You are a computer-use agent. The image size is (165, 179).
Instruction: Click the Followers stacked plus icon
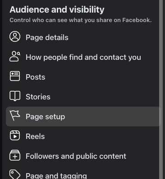click(x=15, y=155)
